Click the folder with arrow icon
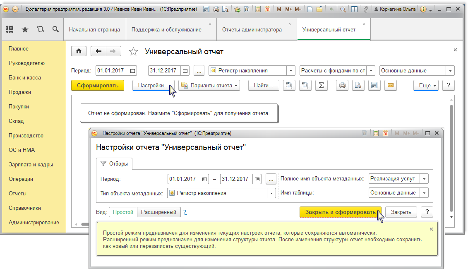This screenshot has width=468, height=269. tap(319, 9)
